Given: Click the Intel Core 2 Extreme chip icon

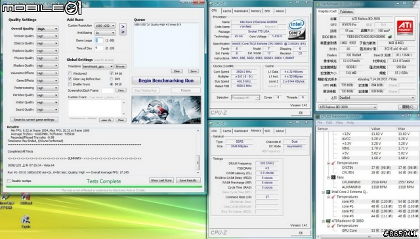Looking at the screenshot, I should (328, 192).
